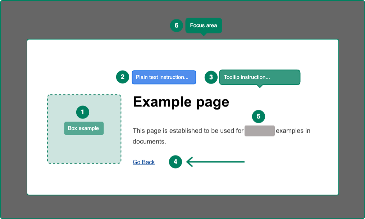The width and height of the screenshot is (365, 219).
Task: Click the number 6 badge at top
Action: [x=177, y=26]
